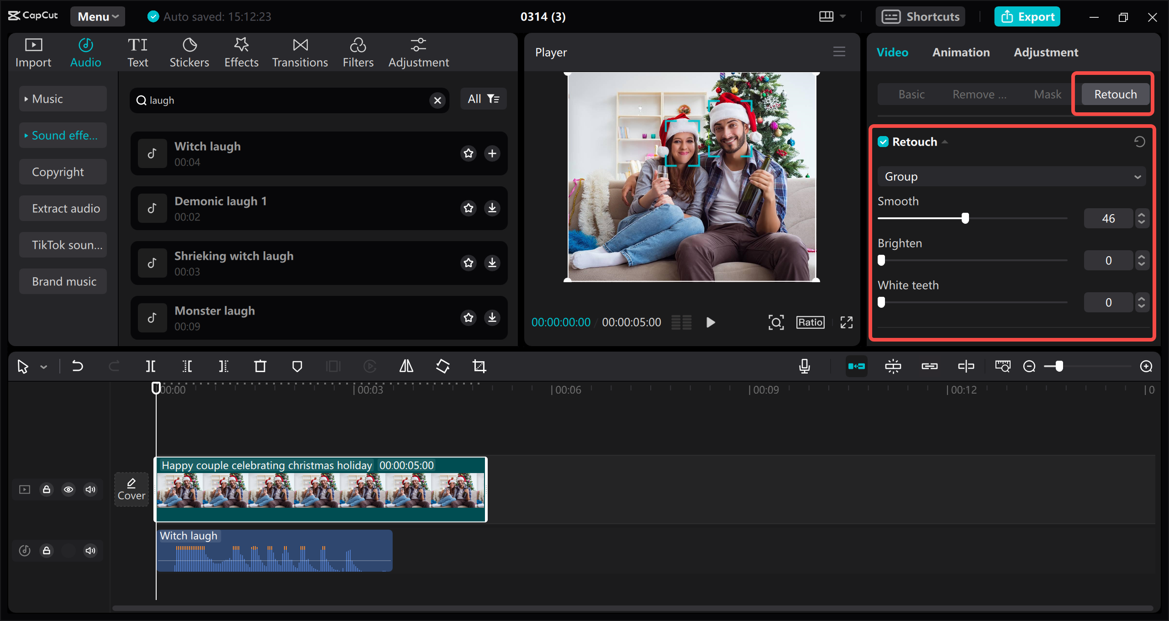1169x621 pixels.
Task: Click the split clip tool
Action: 151,366
